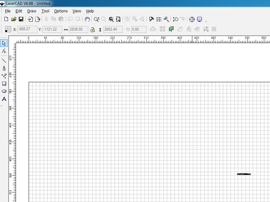Click the zoom in magnifier button

tap(96, 19)
